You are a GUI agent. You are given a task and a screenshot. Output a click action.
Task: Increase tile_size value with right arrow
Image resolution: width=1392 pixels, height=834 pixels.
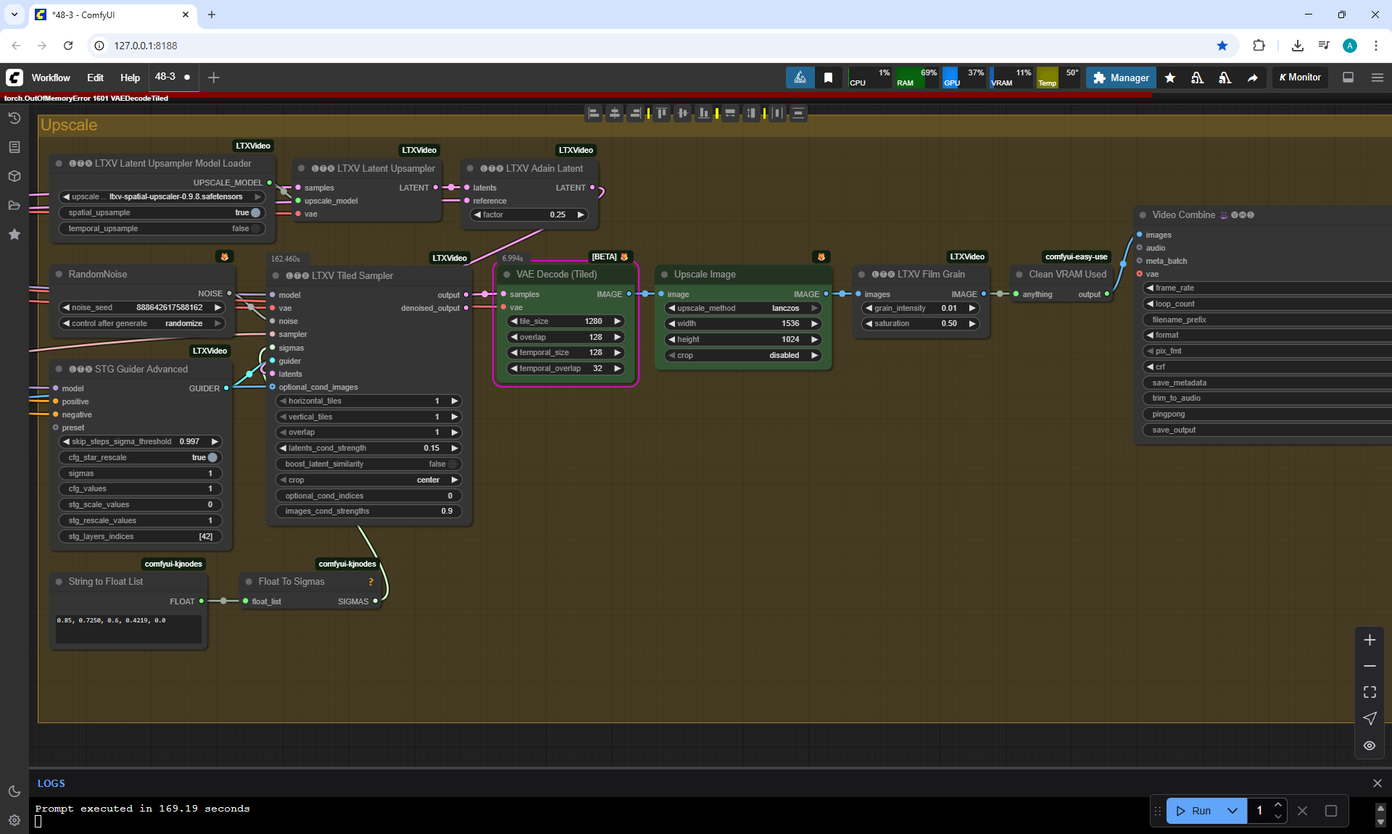618,321
